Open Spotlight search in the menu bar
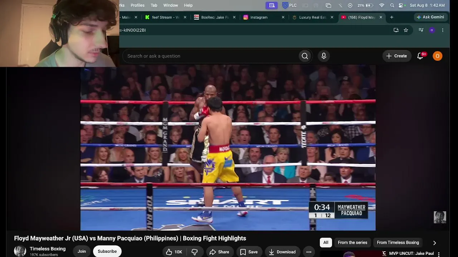This screenshot has height=257, width=458. pos(392,5)
